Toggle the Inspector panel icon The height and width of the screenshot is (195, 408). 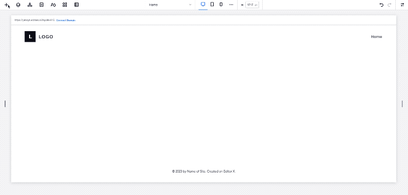point(402,5)
